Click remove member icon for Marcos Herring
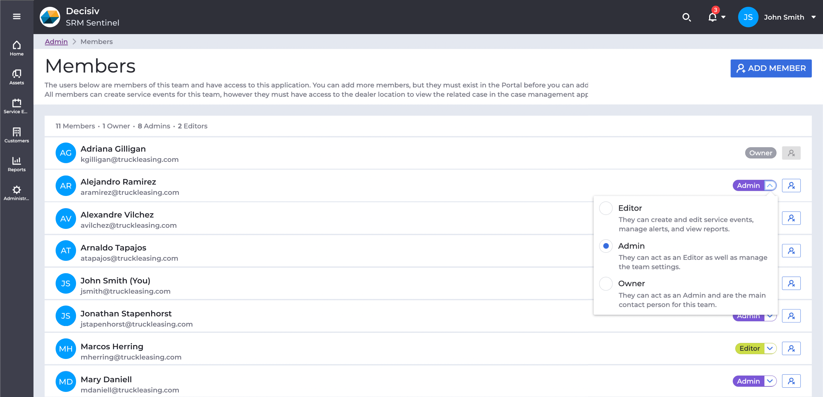823x397 pixels. pos(791,348)
